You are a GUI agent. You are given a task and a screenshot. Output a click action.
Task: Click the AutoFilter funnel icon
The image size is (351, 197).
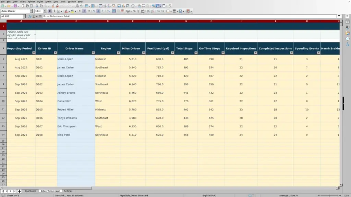coord(113,6)
